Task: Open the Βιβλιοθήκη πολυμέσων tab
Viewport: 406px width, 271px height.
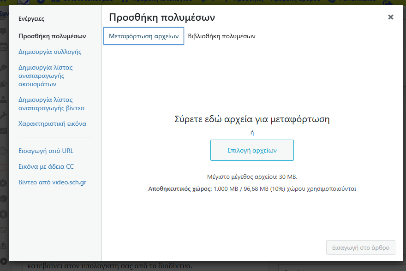Action: click(x=221, y=36)
